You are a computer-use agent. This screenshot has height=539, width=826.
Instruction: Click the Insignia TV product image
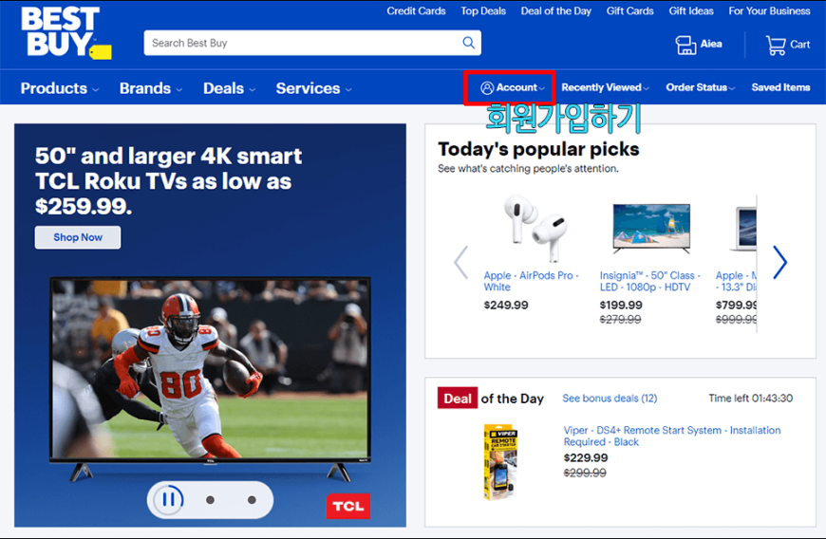(651, 228)
